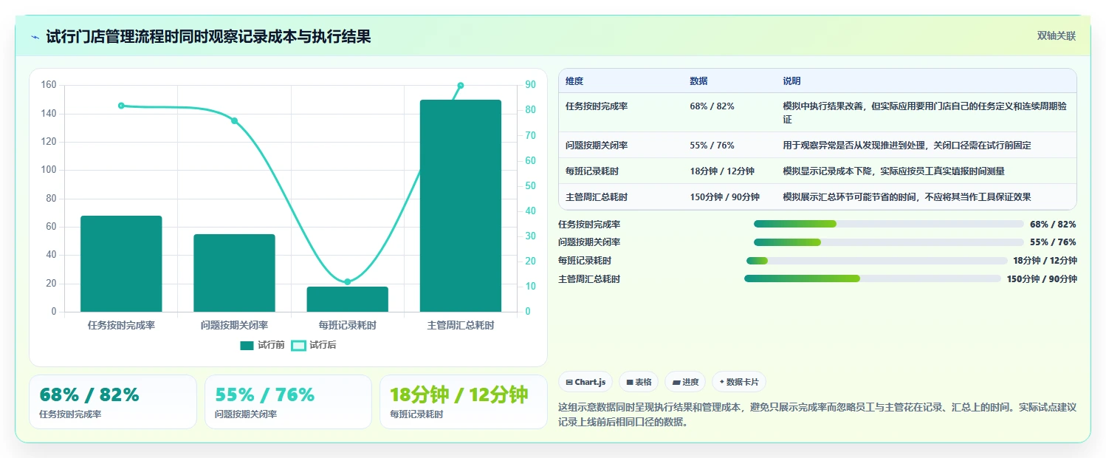Click the 任务按时完成率 progress bar
1106x458 pixels.
point(889,224)
